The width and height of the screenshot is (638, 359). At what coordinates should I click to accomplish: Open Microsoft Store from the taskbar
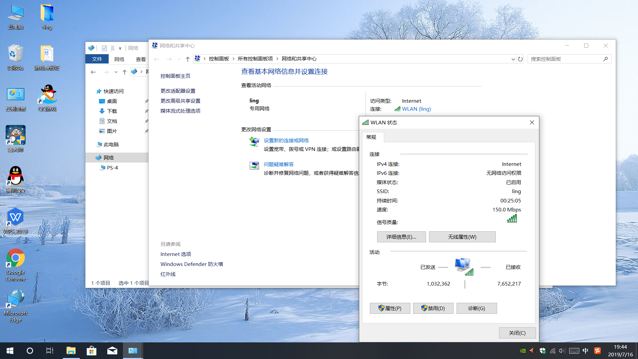click(x=92, y=351)
